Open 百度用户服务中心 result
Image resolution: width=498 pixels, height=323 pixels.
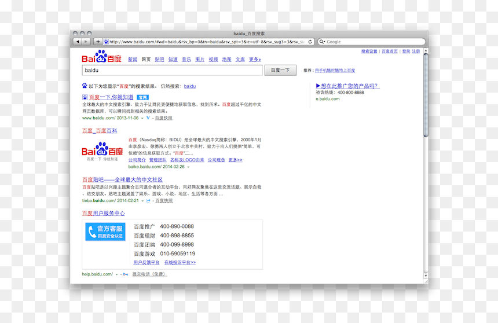(104, 213)
